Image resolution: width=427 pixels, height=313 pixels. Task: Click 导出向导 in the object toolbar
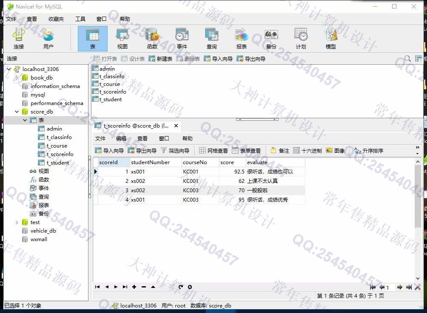251,59
